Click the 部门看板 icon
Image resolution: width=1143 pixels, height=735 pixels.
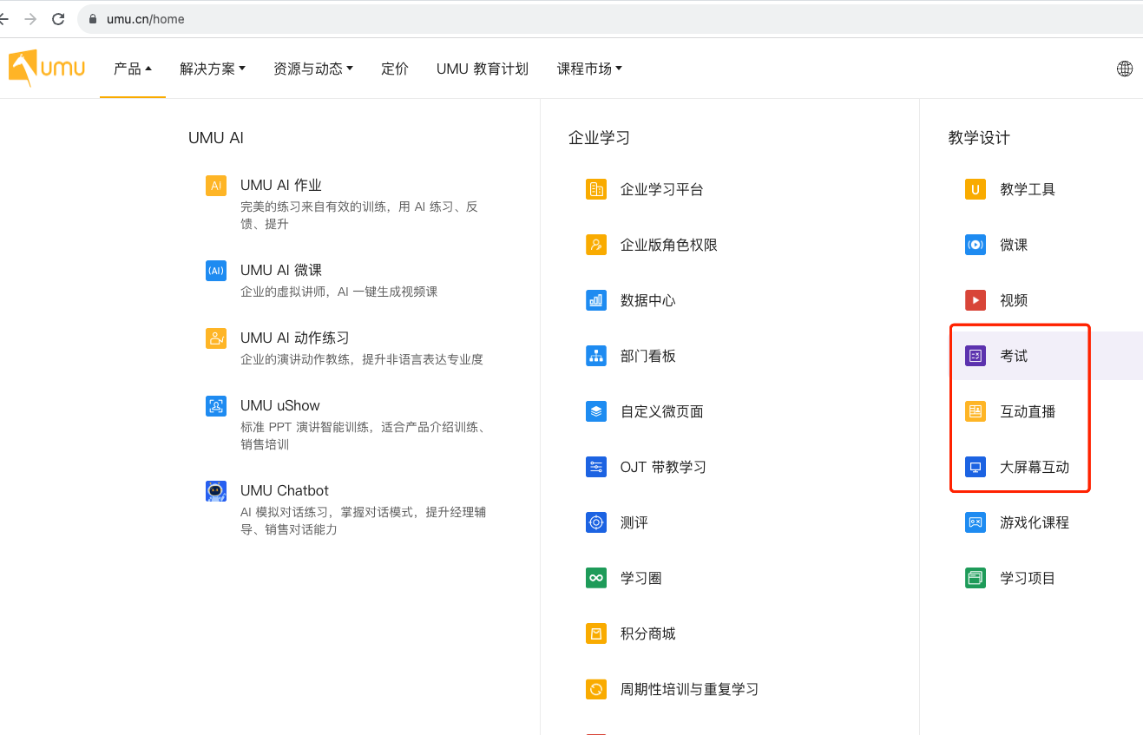pyautogui.click(x=596, y=356)
